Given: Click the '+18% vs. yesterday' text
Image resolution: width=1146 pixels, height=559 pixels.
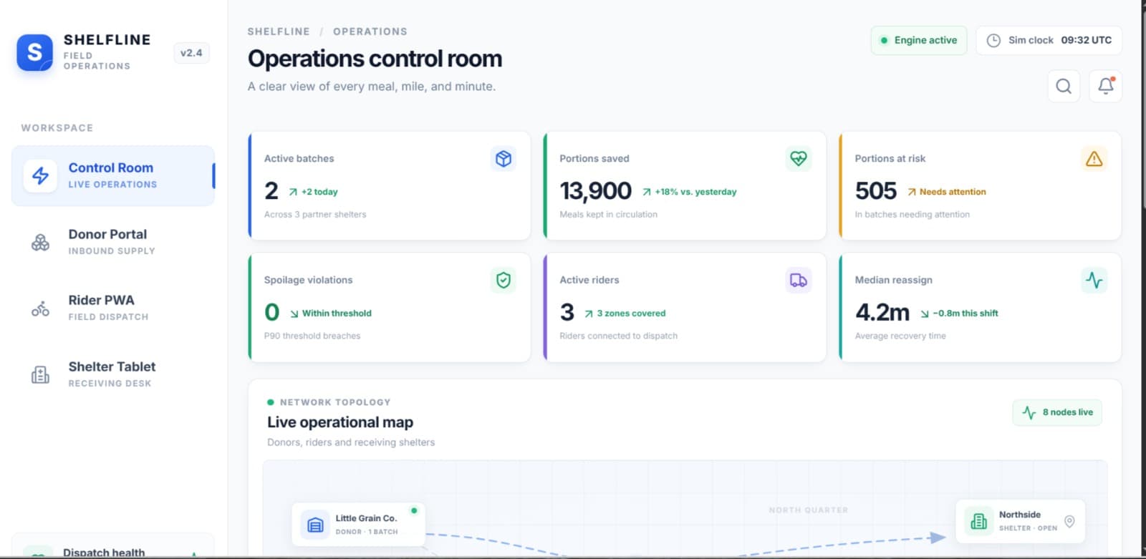Looking at the screenshot, I should 695,192.
